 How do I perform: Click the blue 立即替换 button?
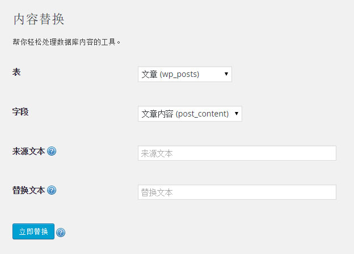[x=33, y=231]
